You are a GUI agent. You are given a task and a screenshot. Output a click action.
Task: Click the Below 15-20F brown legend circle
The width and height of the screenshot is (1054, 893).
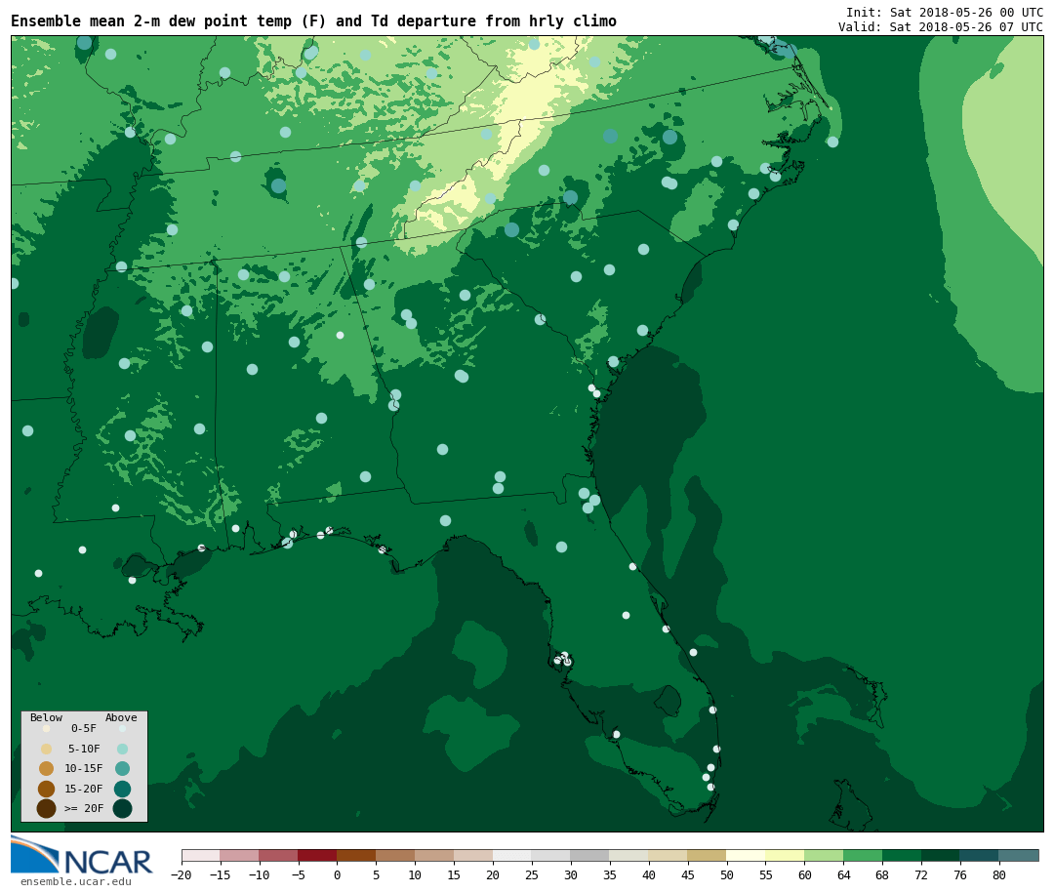click(46, 789)
